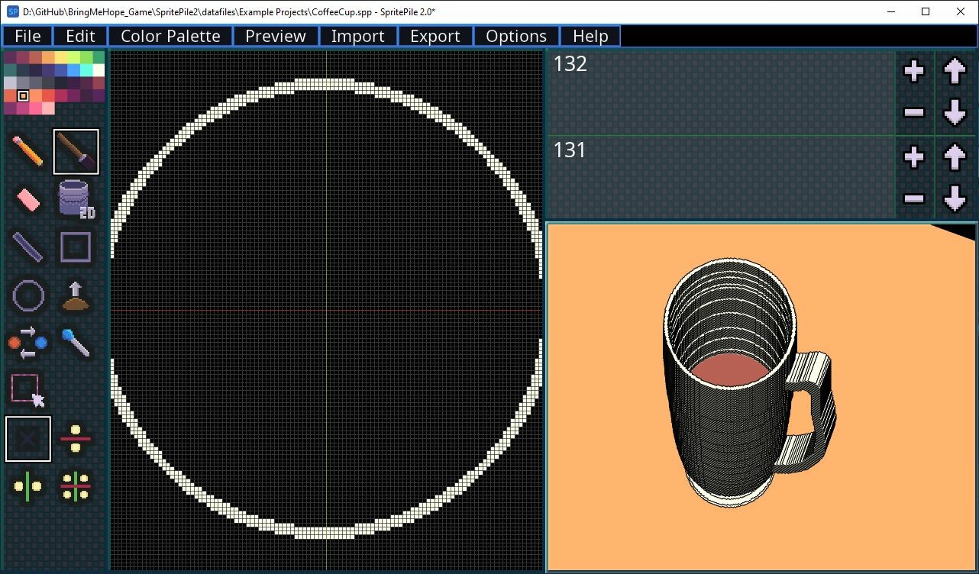Select the Brush tool
979x574 pixels.
[75, 151]
